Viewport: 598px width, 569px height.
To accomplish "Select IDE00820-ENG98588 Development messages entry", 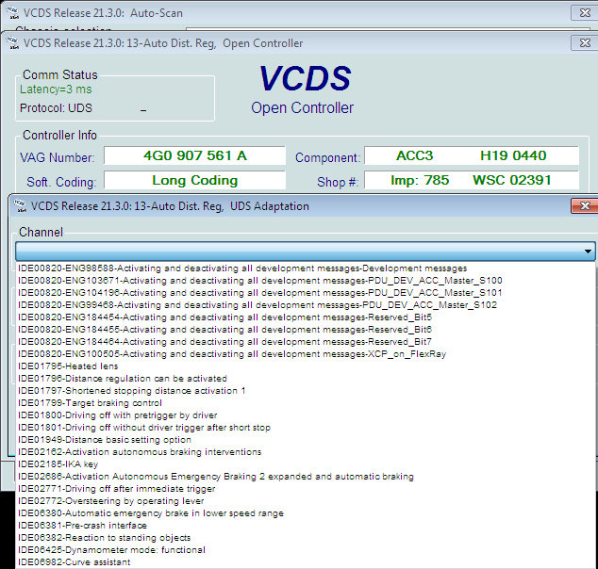I will (305, 268).
